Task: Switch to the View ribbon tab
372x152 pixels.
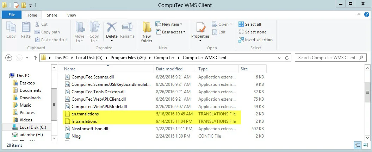Action: tap(72, 15)
